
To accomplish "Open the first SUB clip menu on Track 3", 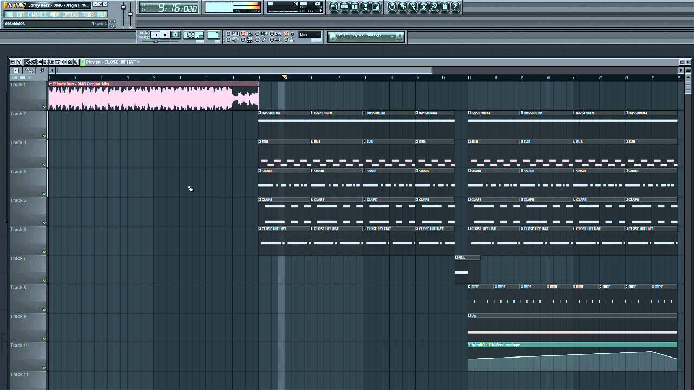I will tap(260, 142).
